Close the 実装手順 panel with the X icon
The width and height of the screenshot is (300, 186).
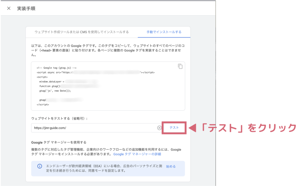tap(9, 8)
